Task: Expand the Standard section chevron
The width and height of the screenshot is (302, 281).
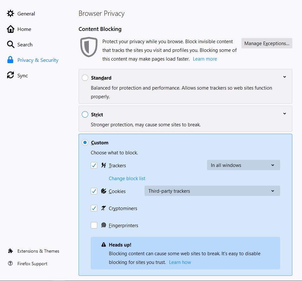Action: 285,77
